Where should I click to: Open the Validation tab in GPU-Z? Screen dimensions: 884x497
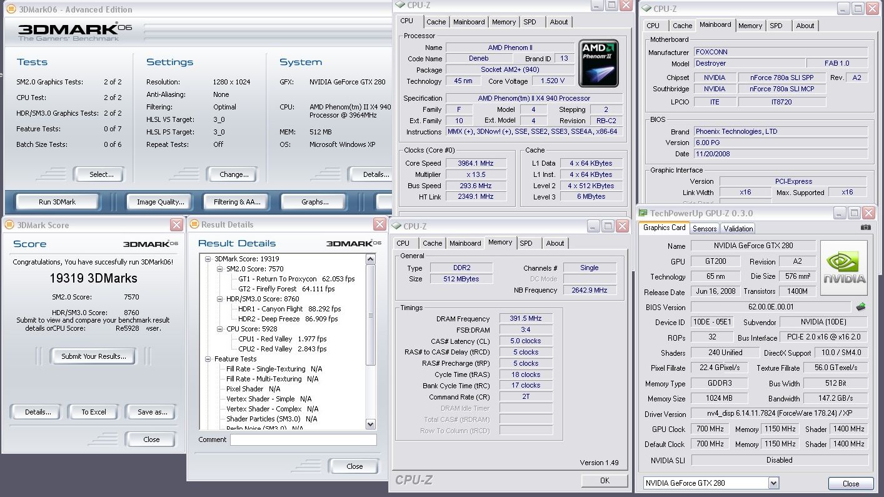coord(738,229)
